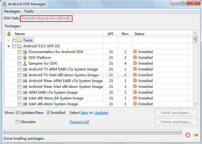Click the SDK Path field
Viewport: 202px width, 144px height.
pyautogui.click(x=46, y=18)
